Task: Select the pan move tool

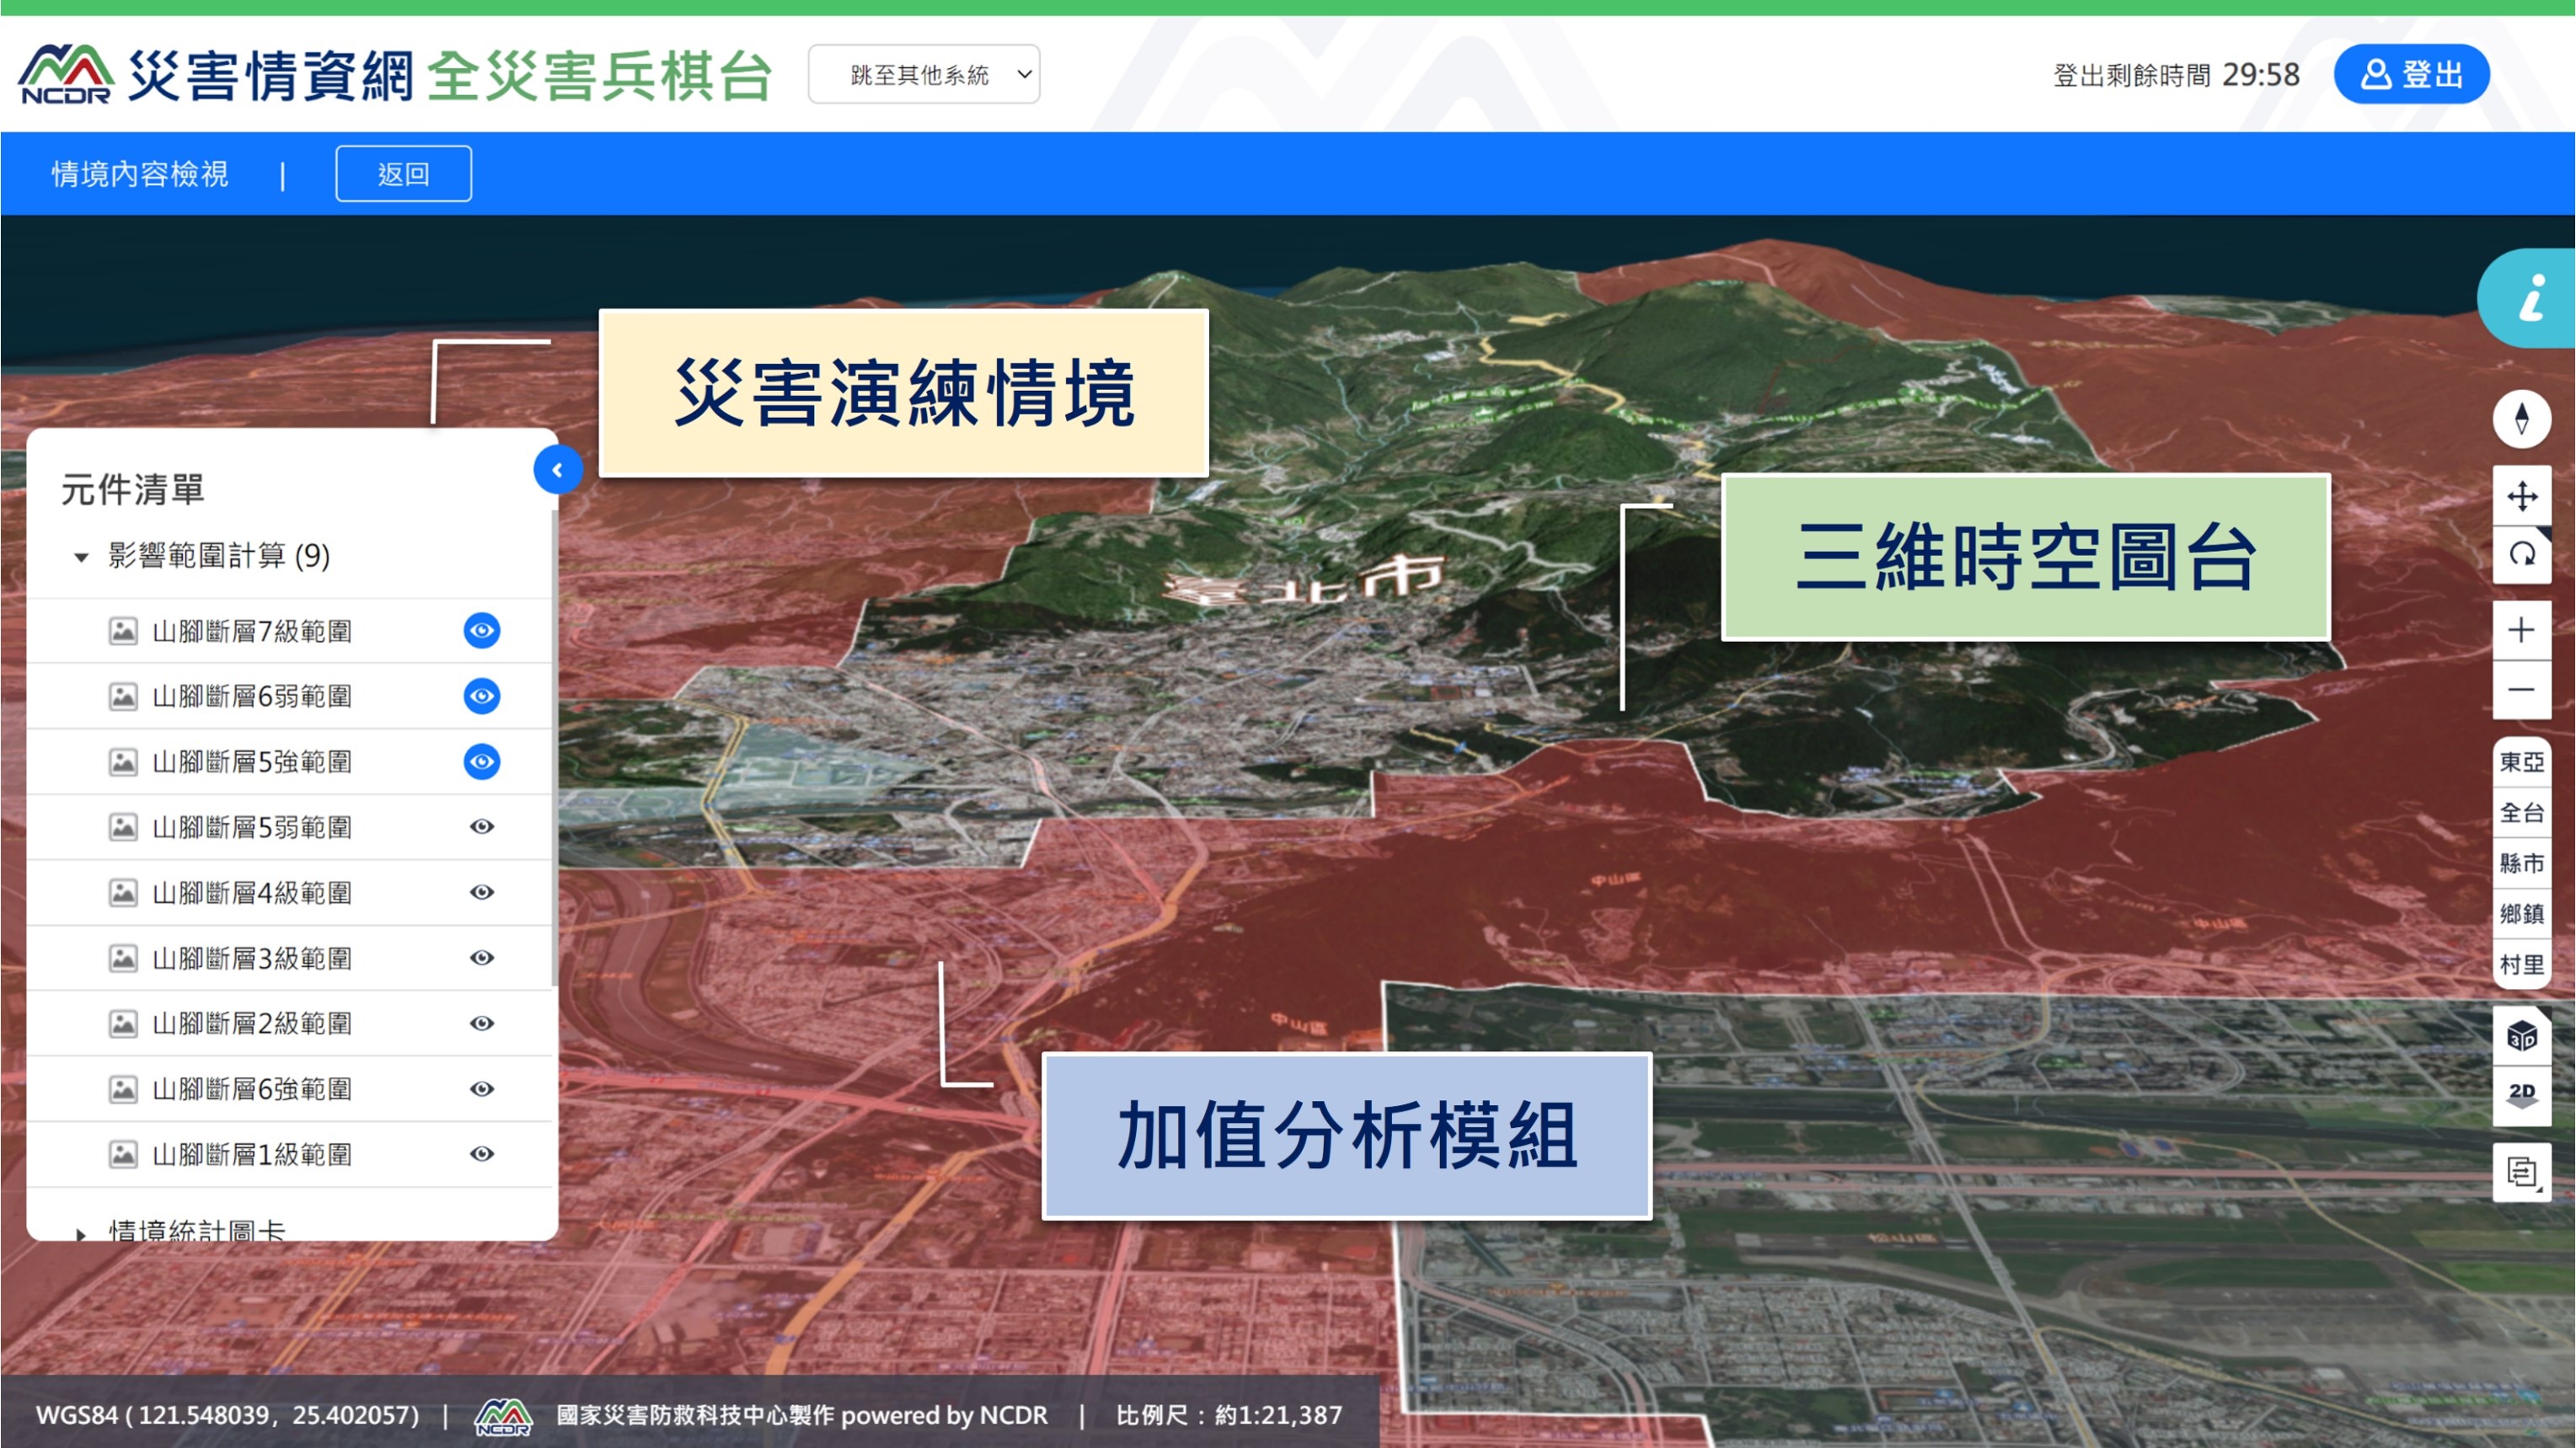Action: coord(2521,495)
